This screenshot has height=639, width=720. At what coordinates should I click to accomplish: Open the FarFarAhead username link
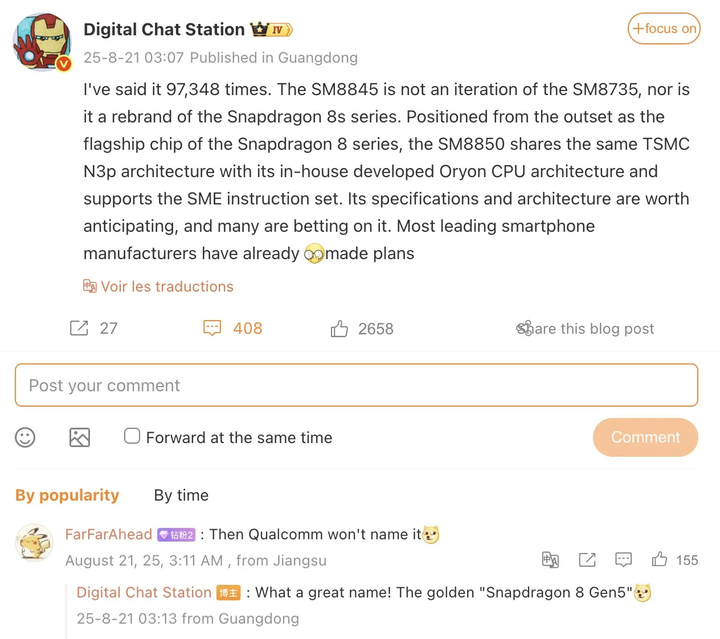click(x=109, y=534)
